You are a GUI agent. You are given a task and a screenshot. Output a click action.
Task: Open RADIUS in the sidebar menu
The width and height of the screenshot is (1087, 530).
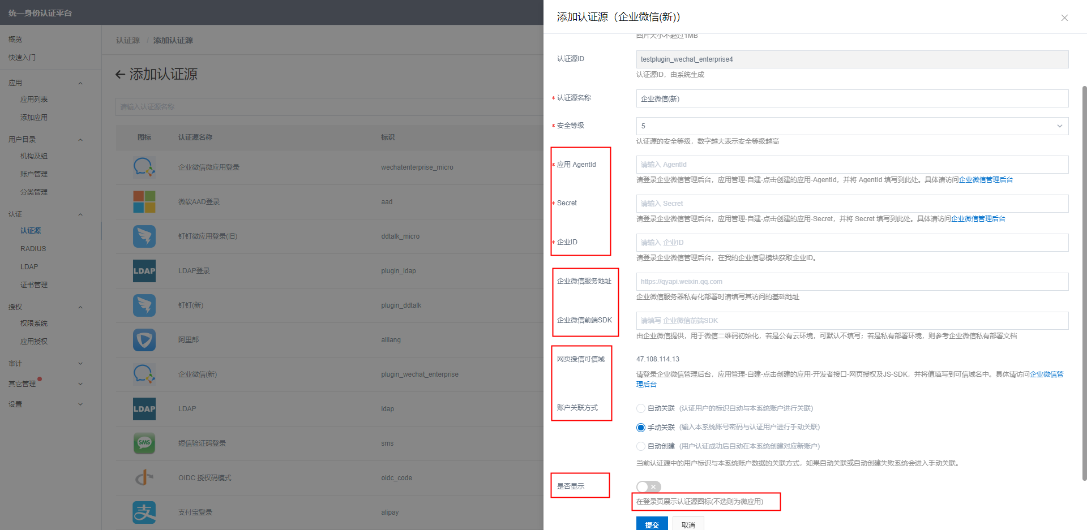click(33, 249)
